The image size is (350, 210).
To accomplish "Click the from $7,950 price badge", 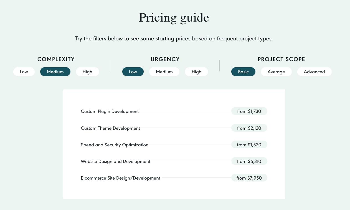I will [249, 178].
